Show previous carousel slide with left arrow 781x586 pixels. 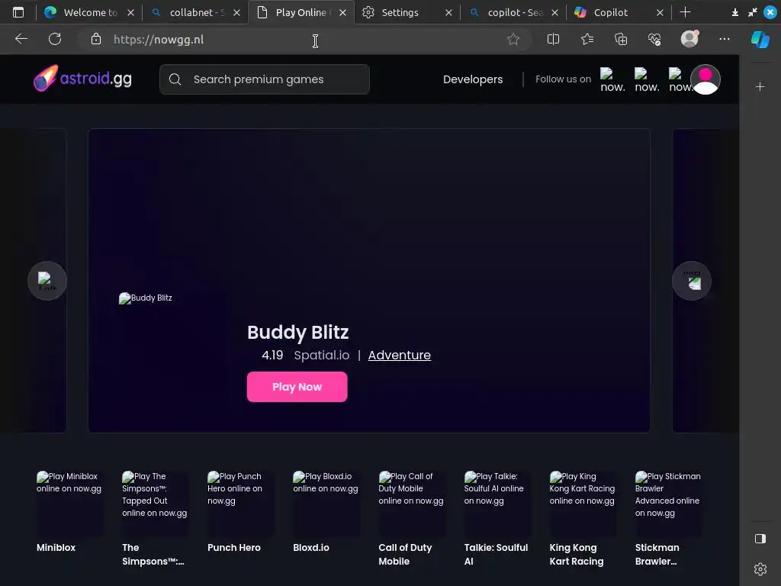[47, 281]
